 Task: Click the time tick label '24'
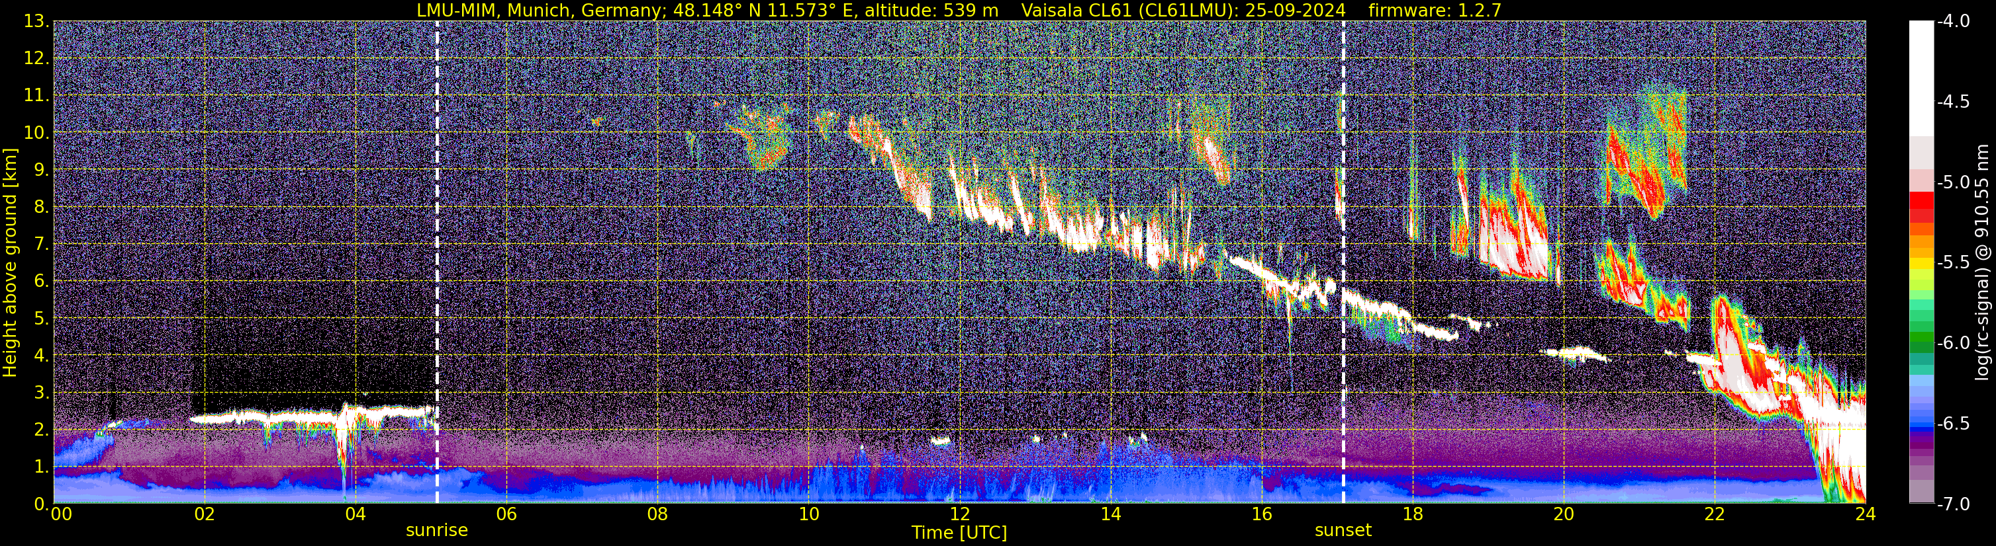pyautogui.click(x=1865, y=514)
